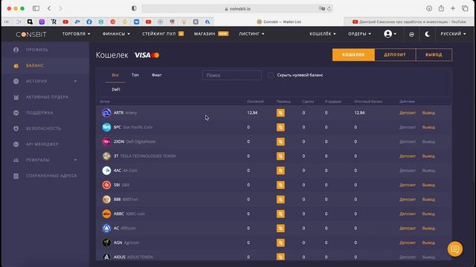Select the Баланс wallet icon in sidebar
The image size is (476, 267).
pos(16,66)
